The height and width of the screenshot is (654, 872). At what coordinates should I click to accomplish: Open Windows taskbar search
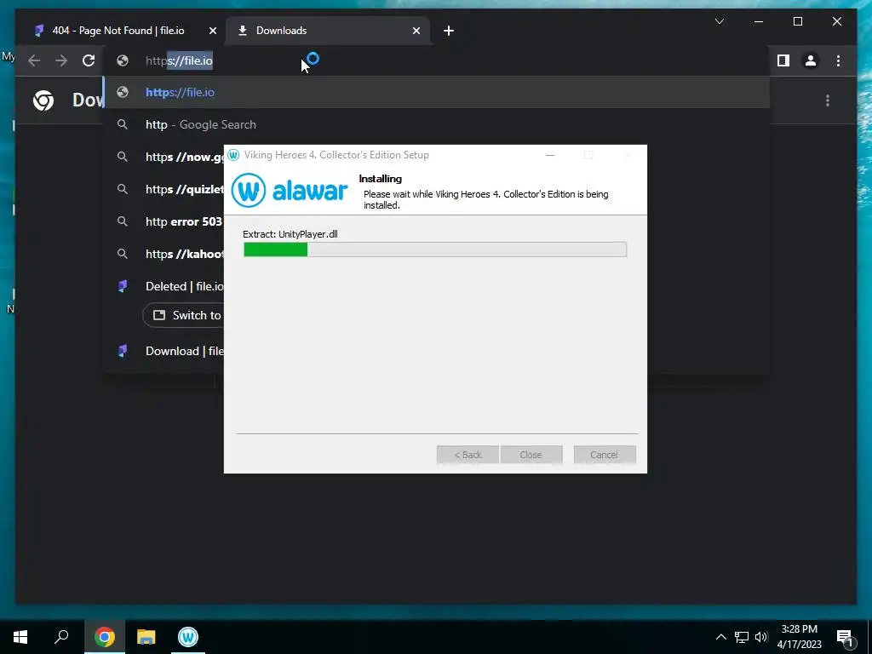61,637
